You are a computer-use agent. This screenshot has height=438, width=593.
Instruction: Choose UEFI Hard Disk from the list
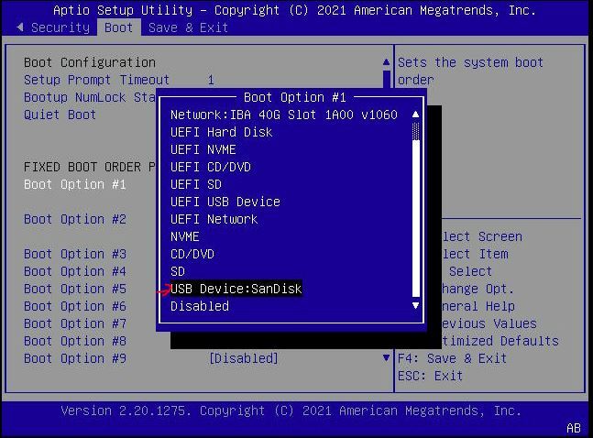(x=221, y=132)
